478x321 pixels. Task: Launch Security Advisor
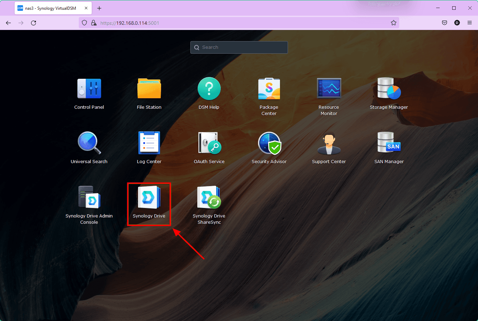pyautogui.click(x=269, y=143)
